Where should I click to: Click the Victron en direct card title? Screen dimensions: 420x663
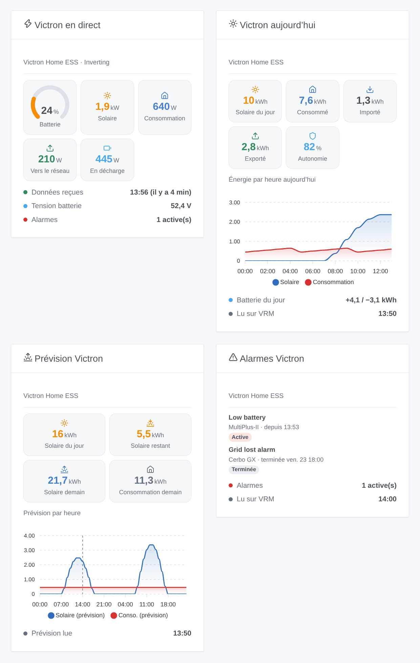click(67, 25)
